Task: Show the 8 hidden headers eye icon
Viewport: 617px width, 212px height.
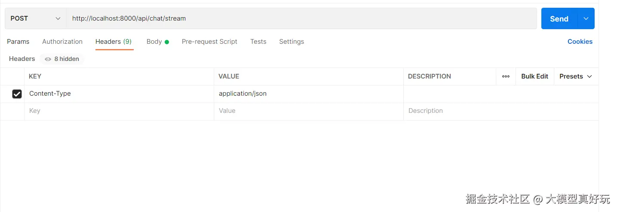Action: click(48, 59)
